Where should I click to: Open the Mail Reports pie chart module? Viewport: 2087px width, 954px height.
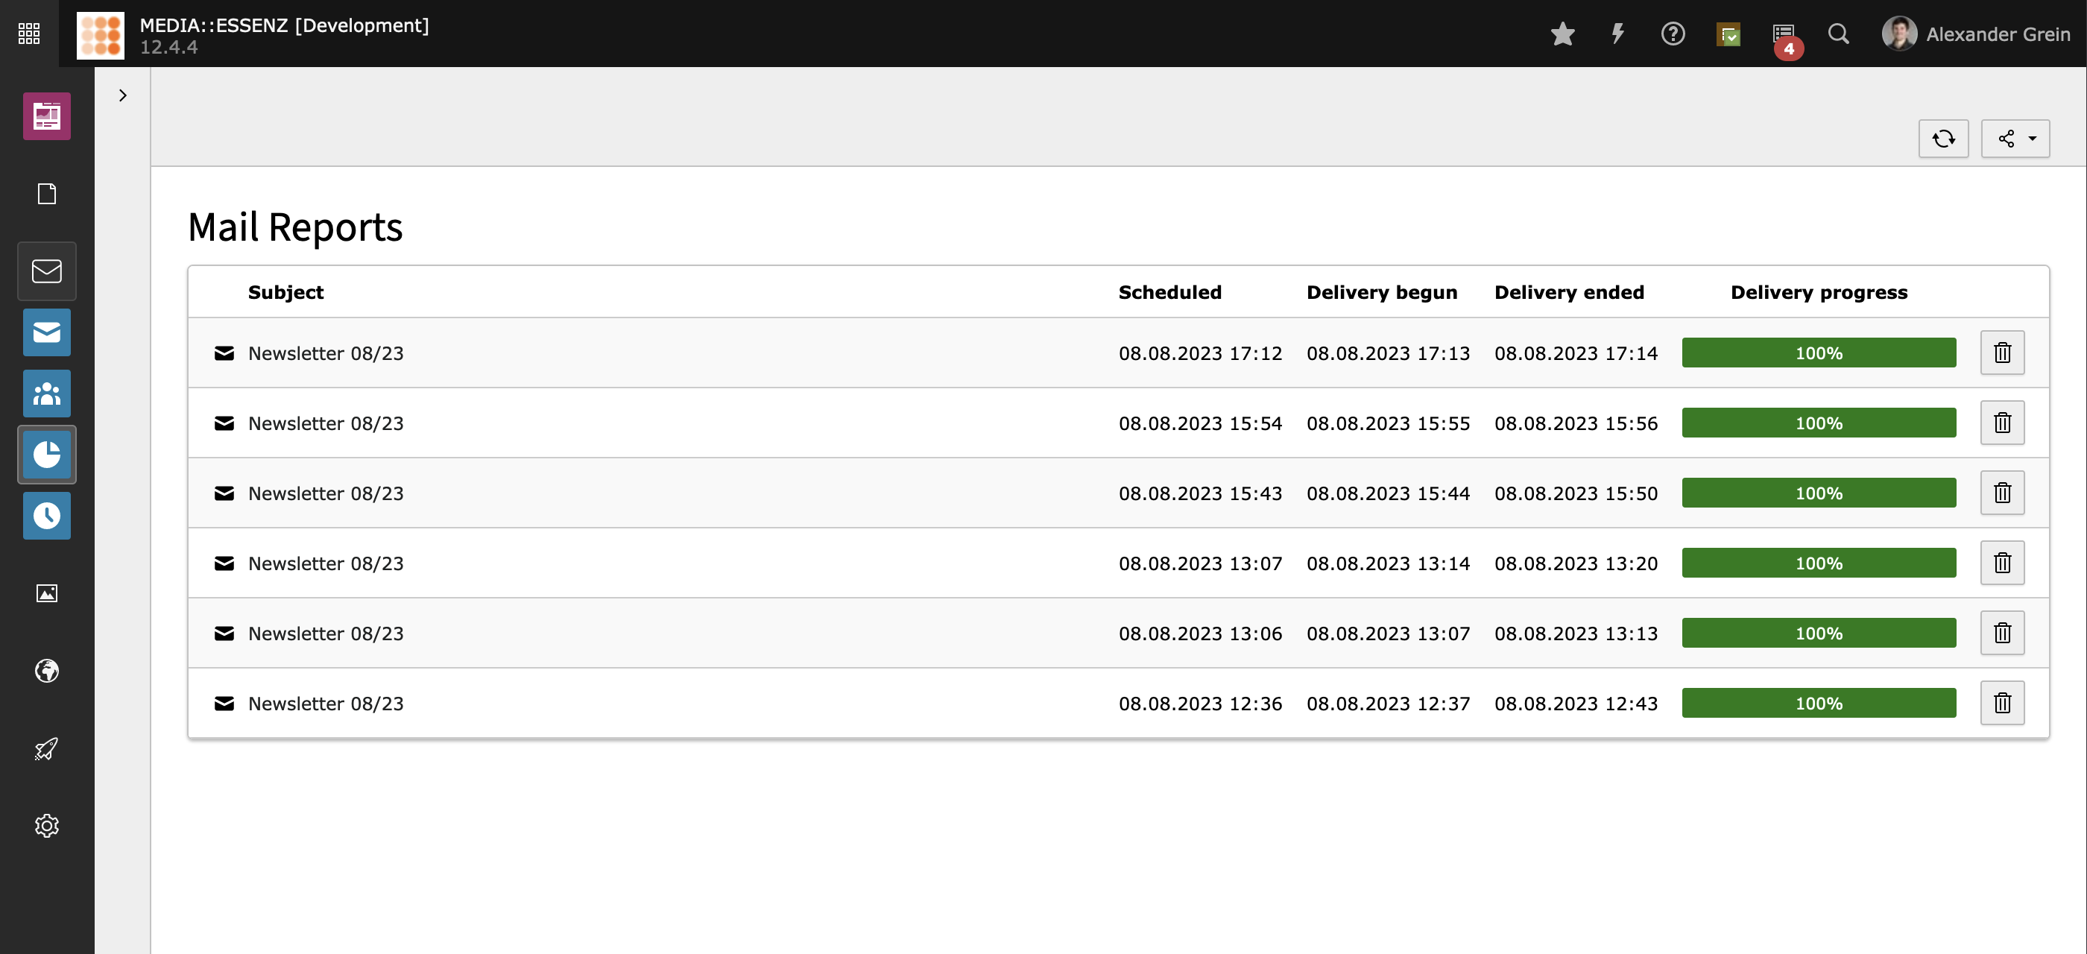(47, 455)
